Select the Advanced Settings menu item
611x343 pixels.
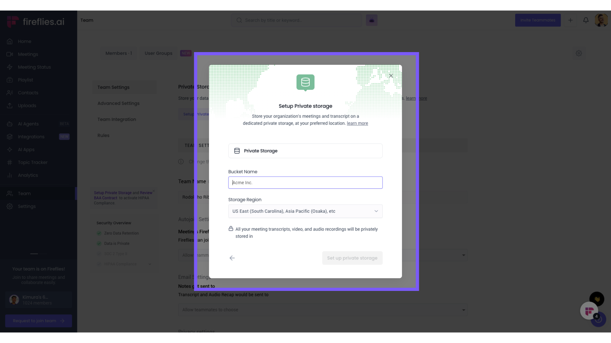(118, 103)
